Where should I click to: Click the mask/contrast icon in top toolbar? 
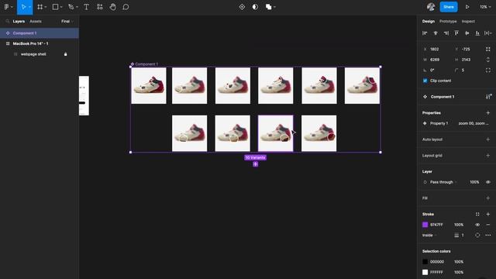pyautogui.click(x=255, y=7)
